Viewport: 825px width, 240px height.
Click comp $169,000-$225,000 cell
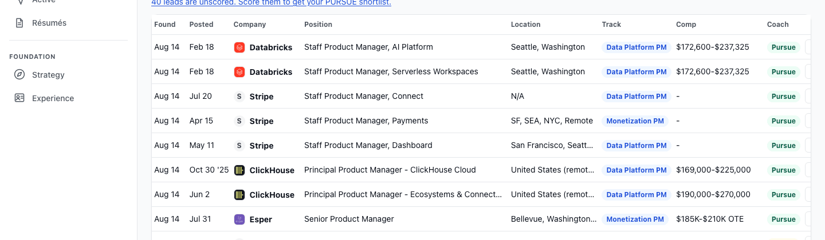(x=713, y=170)
